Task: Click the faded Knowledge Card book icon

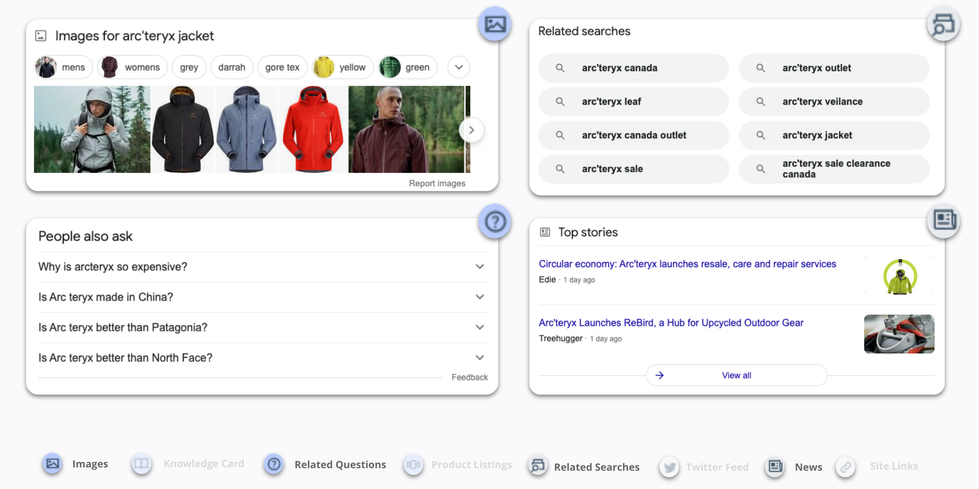Action: 141,464
